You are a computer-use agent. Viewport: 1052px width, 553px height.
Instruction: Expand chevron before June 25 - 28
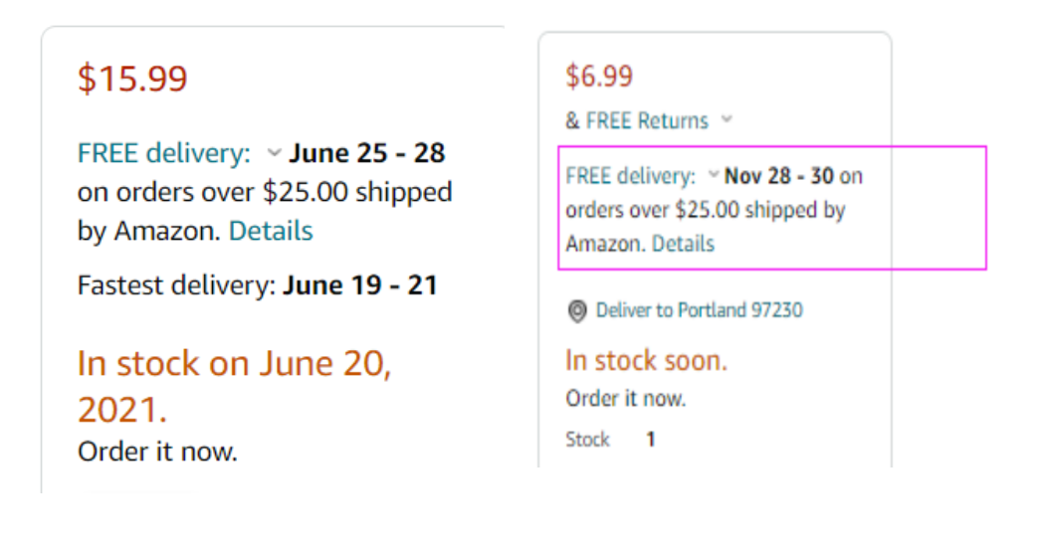pos(274,153)
